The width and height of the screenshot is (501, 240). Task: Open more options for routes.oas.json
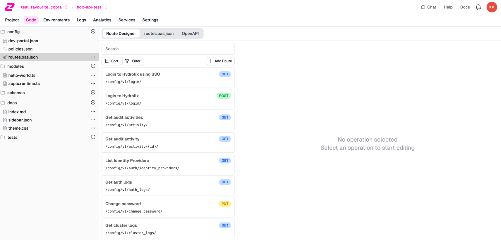93,57
